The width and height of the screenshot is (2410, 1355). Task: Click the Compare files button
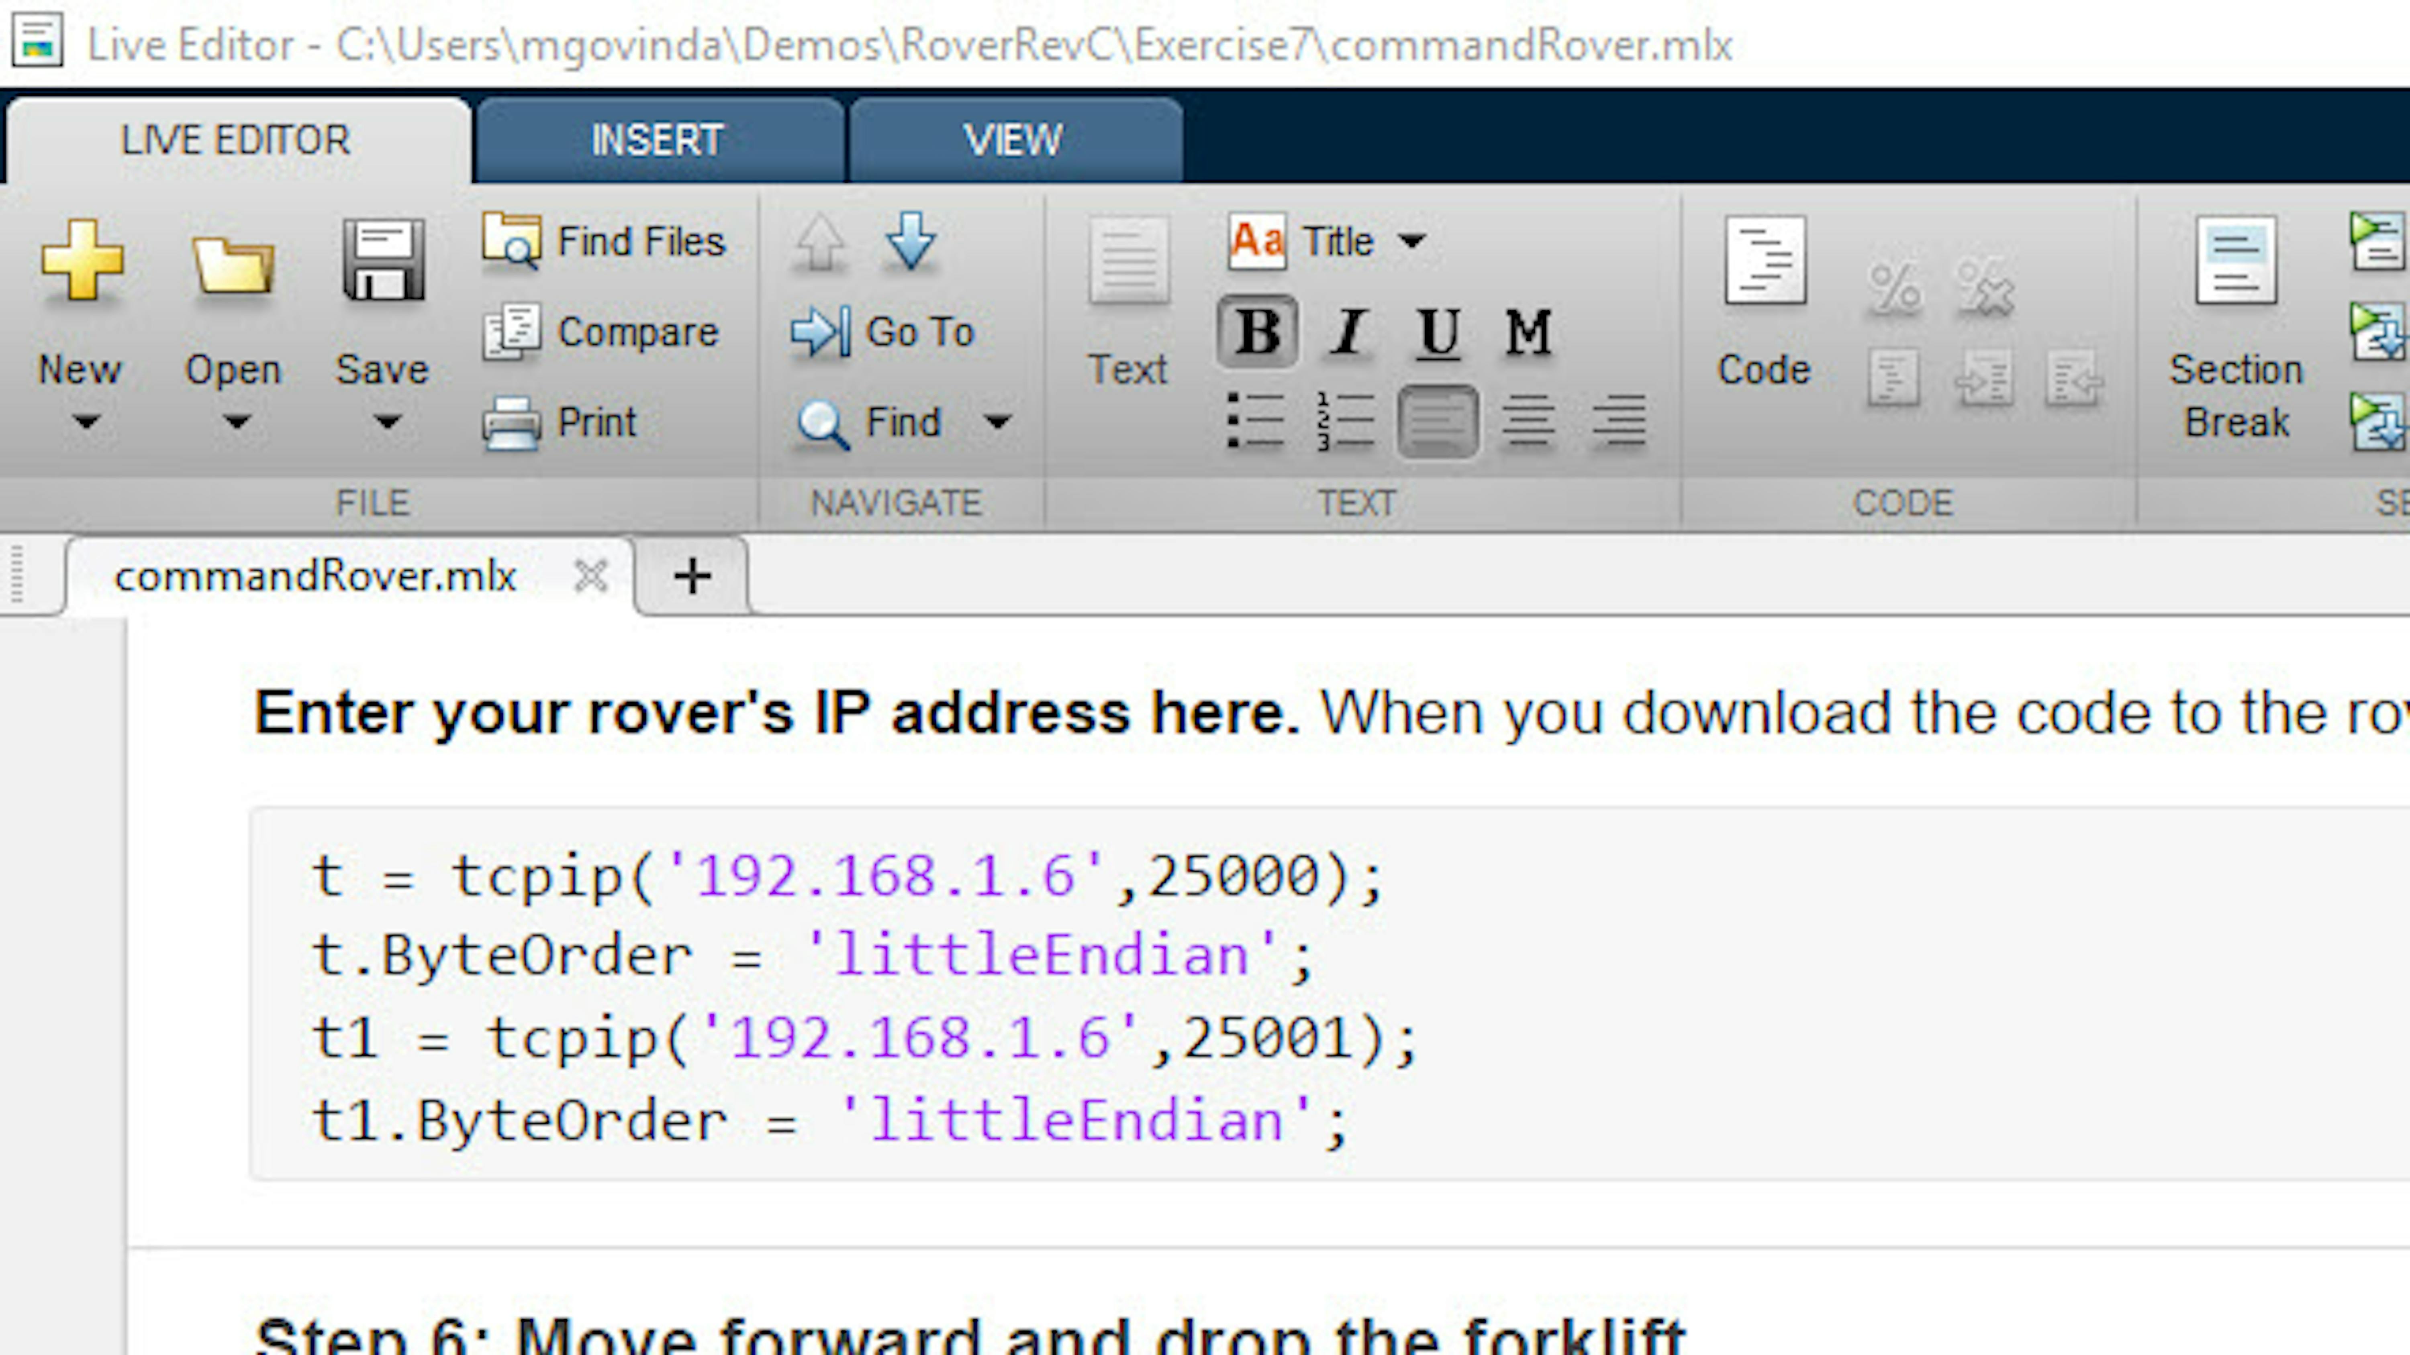pos(602,332)
